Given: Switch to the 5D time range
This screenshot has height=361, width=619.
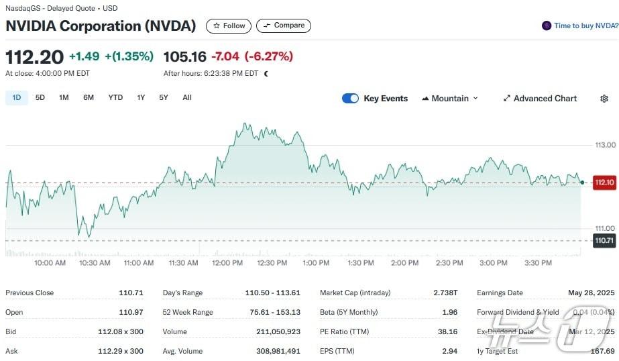Looking at the screenshot, I should (x=40, y=98).
